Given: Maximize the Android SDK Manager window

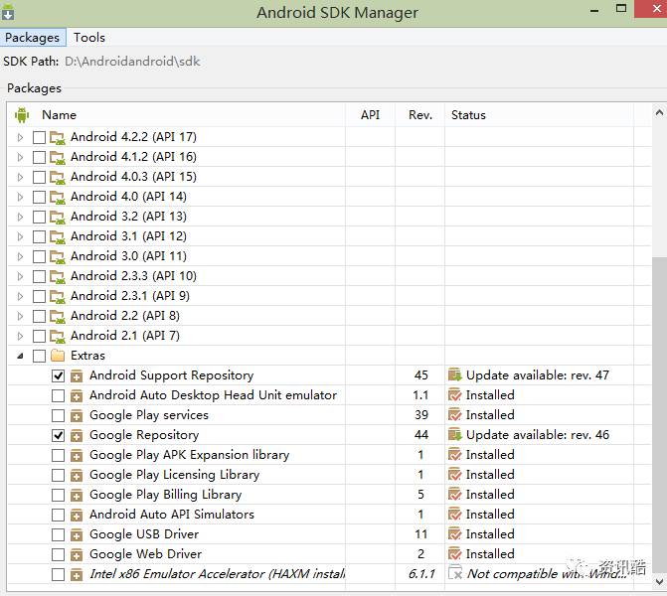Looking at the screenshot, I should tap(621, 9).
